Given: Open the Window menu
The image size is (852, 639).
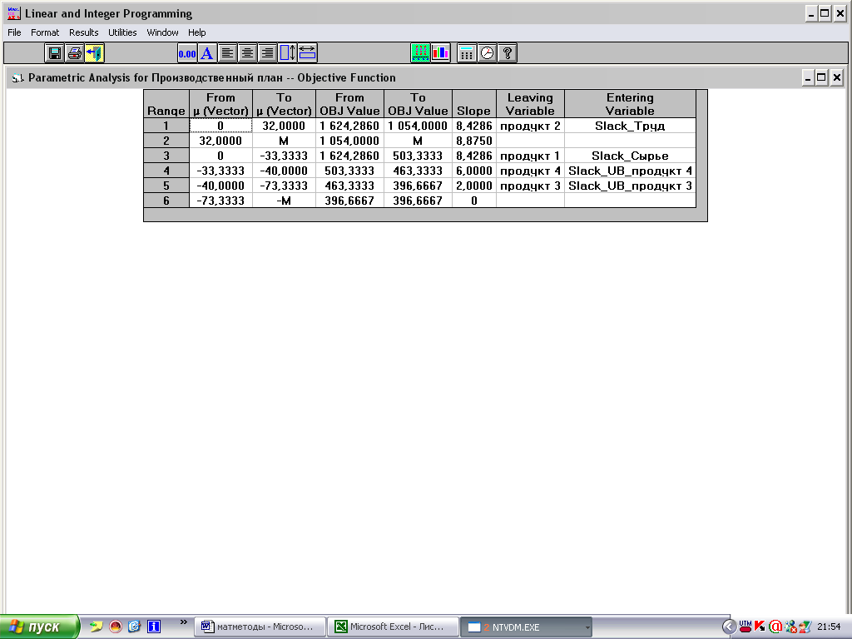Looking at the screenshot, I should click(x=162, y=32).
